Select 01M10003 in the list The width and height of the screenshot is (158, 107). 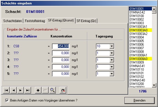(x=140, y=23)
